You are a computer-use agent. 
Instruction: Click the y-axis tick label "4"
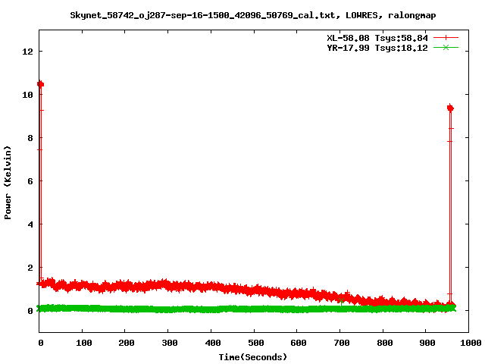(30, 224)
